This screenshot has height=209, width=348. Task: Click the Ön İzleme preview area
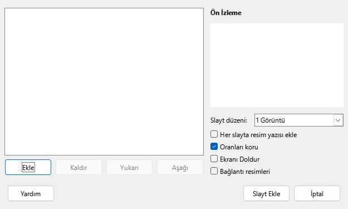click(277, 65)
